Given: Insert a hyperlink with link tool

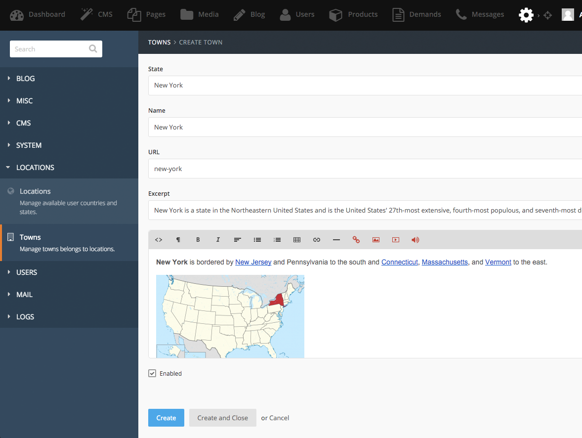Looking at the screenshot, I should pyautogui.click(x=317, y=240).
